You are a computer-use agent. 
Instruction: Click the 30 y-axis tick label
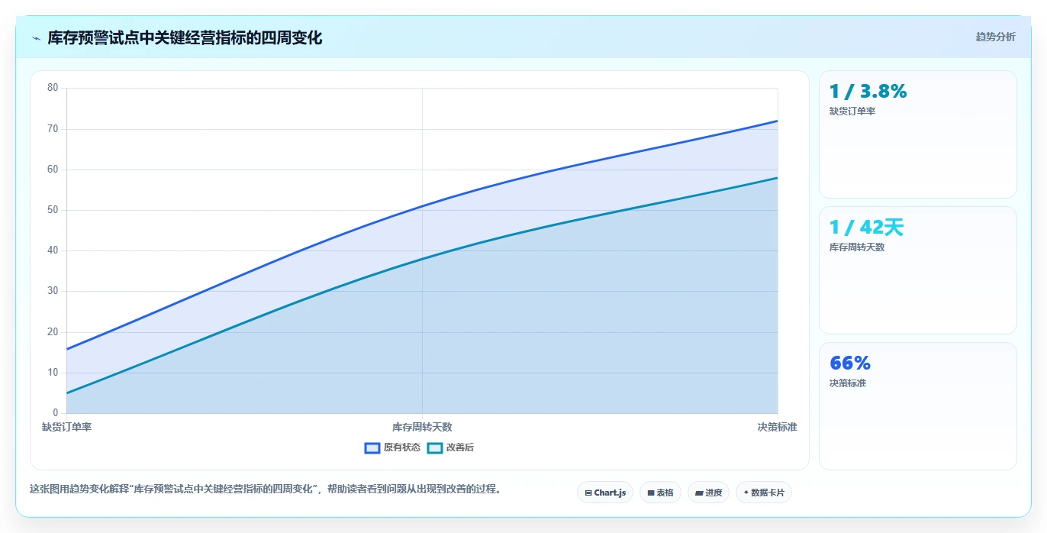(x=53, y=291)
